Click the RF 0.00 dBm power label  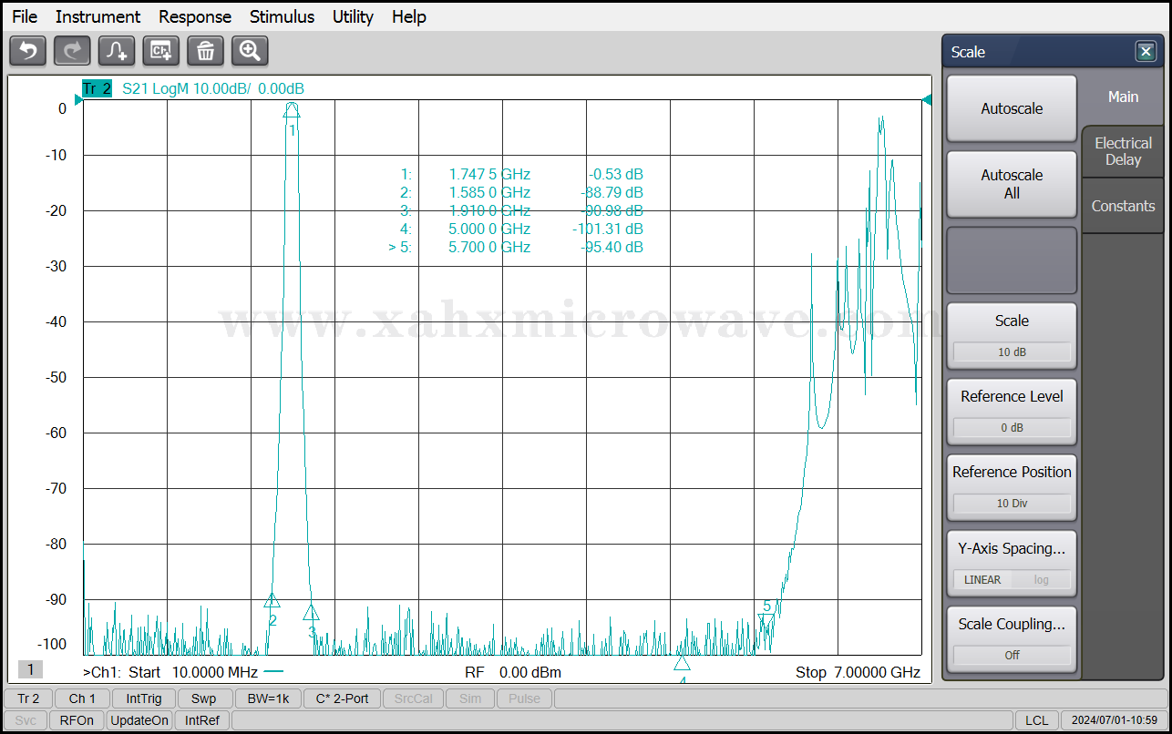pos(513,672)
